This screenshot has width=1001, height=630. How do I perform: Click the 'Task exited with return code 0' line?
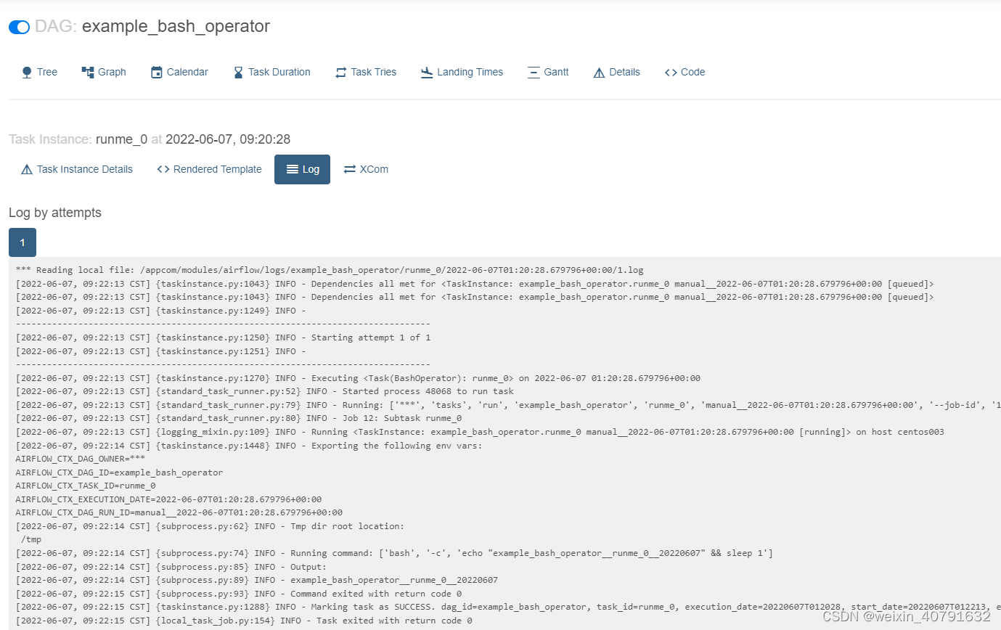click(x=244, y=621)
